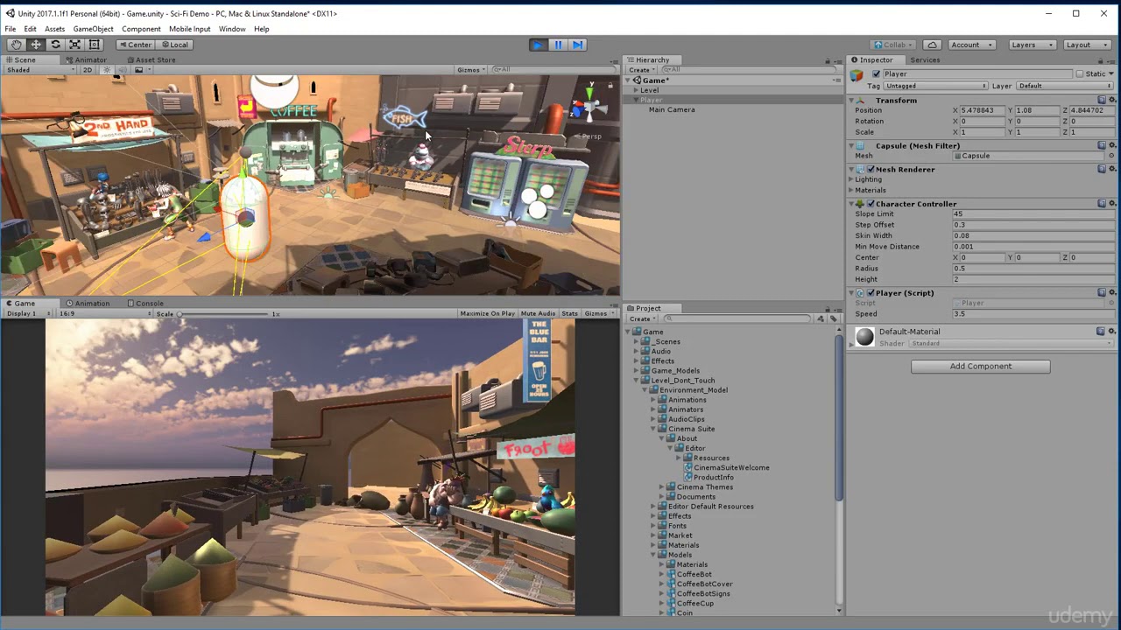Switch to the Animator tab
The width and height of the screenshot is (1121, 630).
(x=85, y=60)
